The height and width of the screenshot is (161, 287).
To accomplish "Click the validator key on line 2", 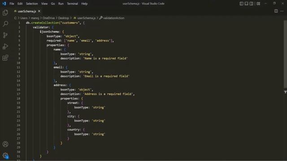I will (x=40, y=27).
